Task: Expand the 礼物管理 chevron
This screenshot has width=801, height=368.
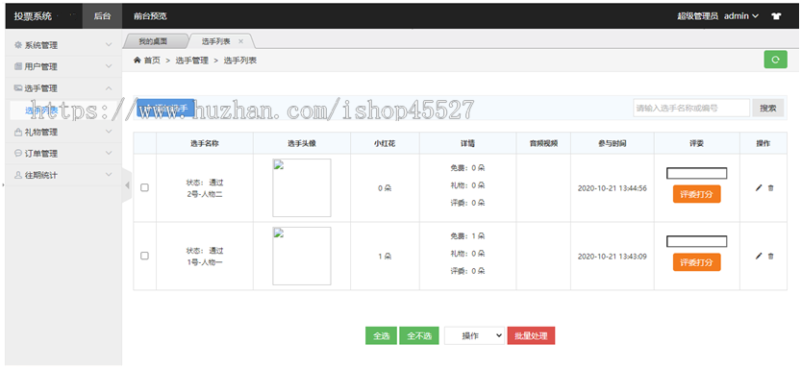Action: [109, 132]
